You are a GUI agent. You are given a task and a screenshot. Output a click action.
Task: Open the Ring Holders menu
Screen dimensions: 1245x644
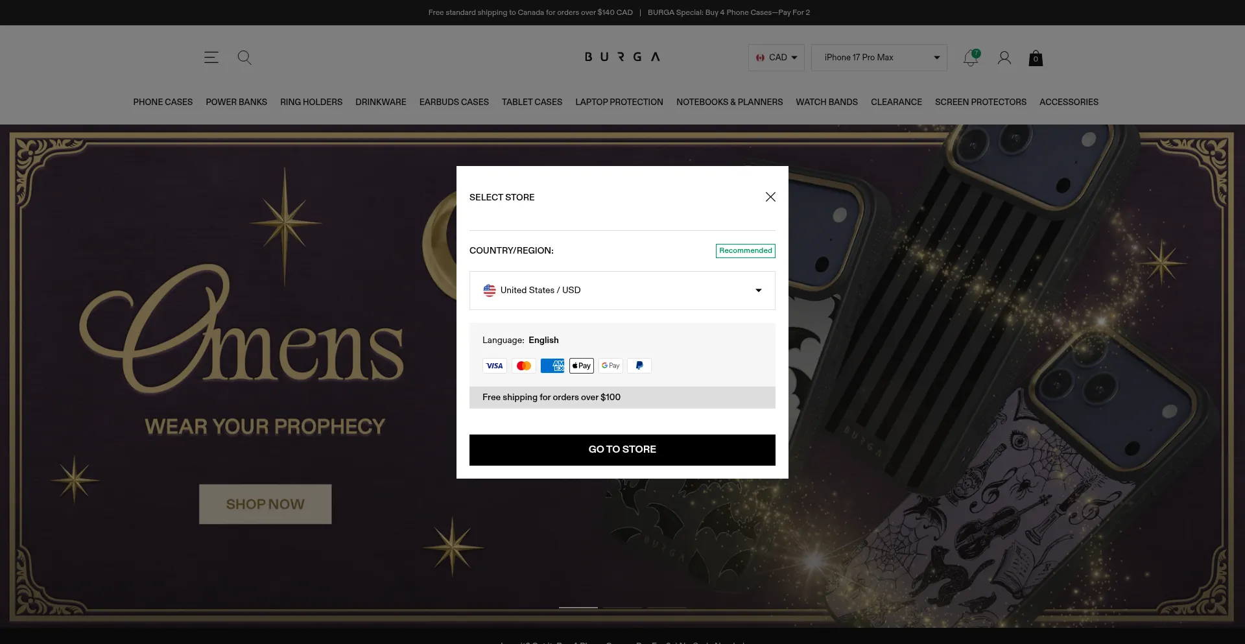pos(311,102)
